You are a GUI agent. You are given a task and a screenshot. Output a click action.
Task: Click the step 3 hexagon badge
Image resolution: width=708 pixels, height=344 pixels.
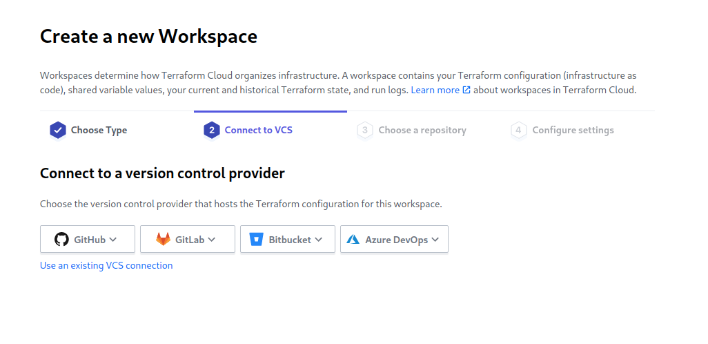[365, 130]
